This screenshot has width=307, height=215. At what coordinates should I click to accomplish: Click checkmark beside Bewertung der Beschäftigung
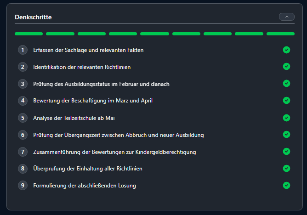(286, 101)
